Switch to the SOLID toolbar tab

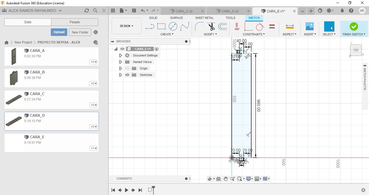click(153, 18)
